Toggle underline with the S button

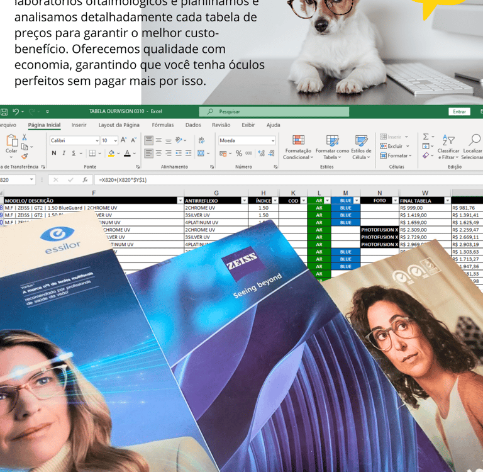74,153
